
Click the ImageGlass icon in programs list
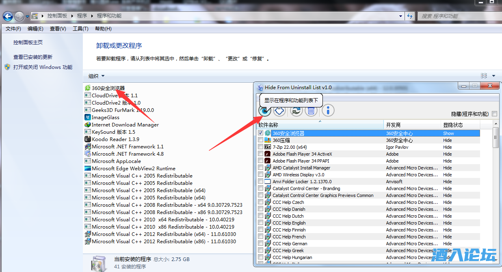coord(87,117)
